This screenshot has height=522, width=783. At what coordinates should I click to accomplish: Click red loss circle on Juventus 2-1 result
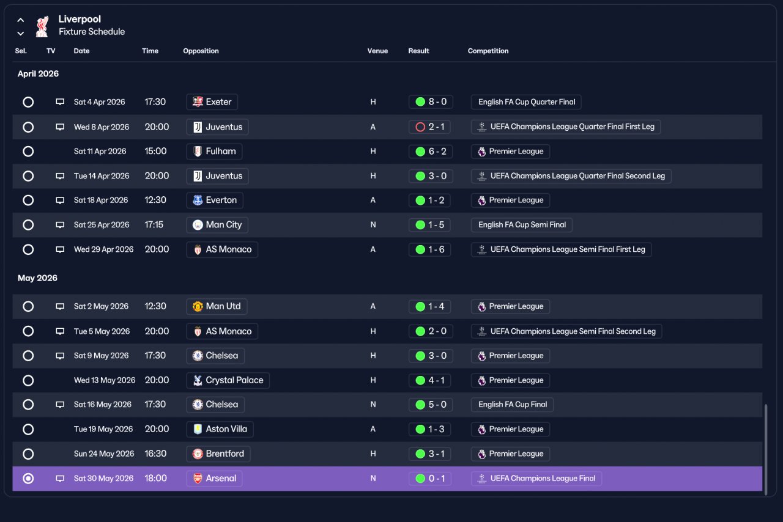click(x=420, y=127)
